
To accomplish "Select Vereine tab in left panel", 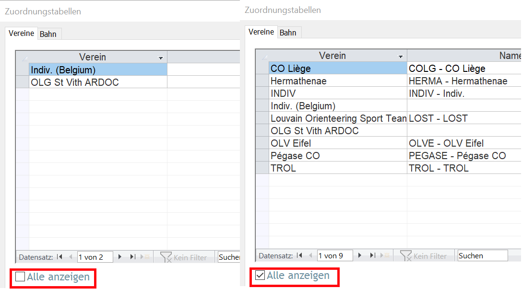I will (21, 33).
